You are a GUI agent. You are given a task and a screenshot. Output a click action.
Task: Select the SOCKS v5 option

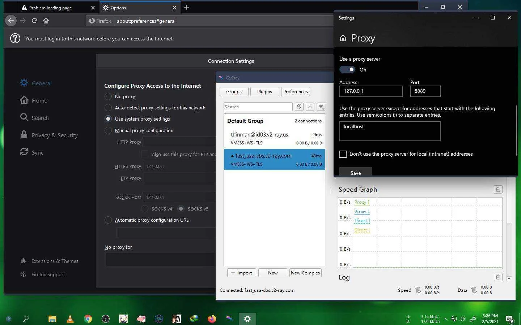click(181, 209)
